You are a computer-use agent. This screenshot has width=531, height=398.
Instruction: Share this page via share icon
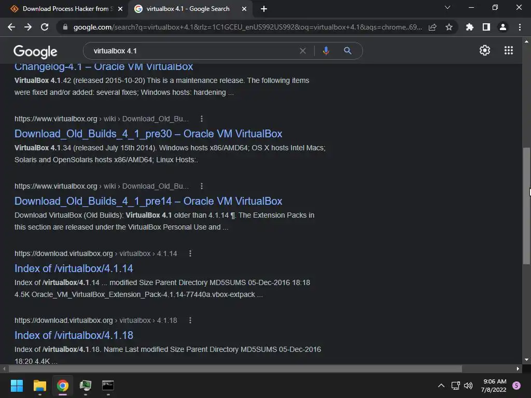point(432,27)
